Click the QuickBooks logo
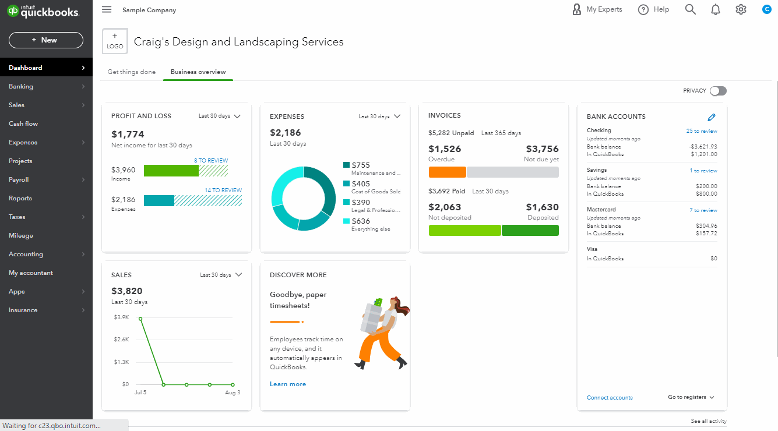 (43, 12)
